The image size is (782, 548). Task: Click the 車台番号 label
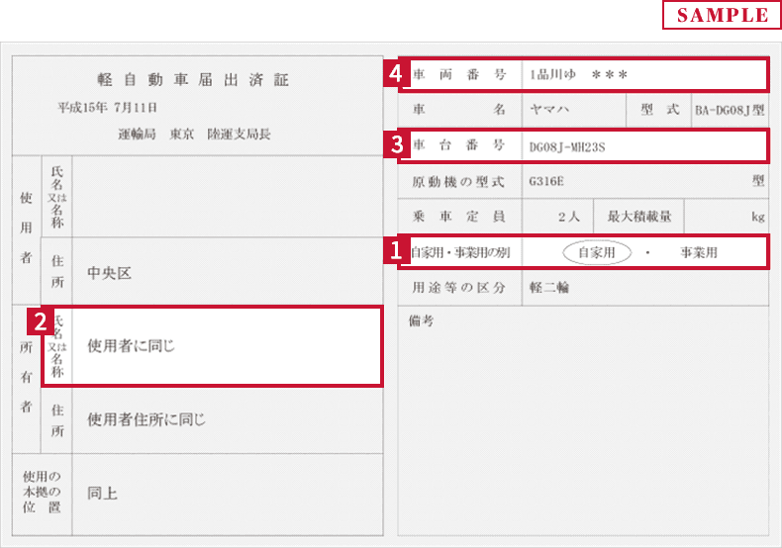tap(459, 145)
